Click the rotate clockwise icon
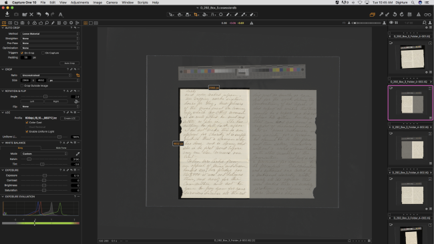 click(x=401, y=15)
